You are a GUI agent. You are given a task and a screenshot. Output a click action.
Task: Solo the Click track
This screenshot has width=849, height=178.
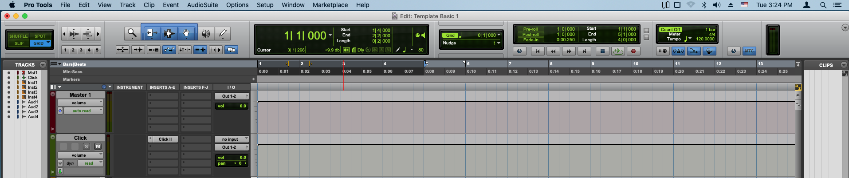pos(86,146)
